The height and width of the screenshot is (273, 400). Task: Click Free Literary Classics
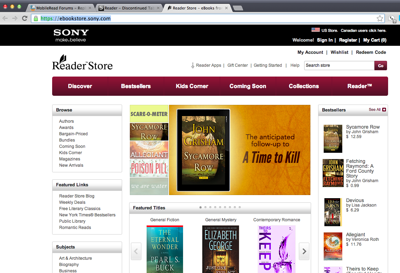pyautogui.click(x=79, y=209)
